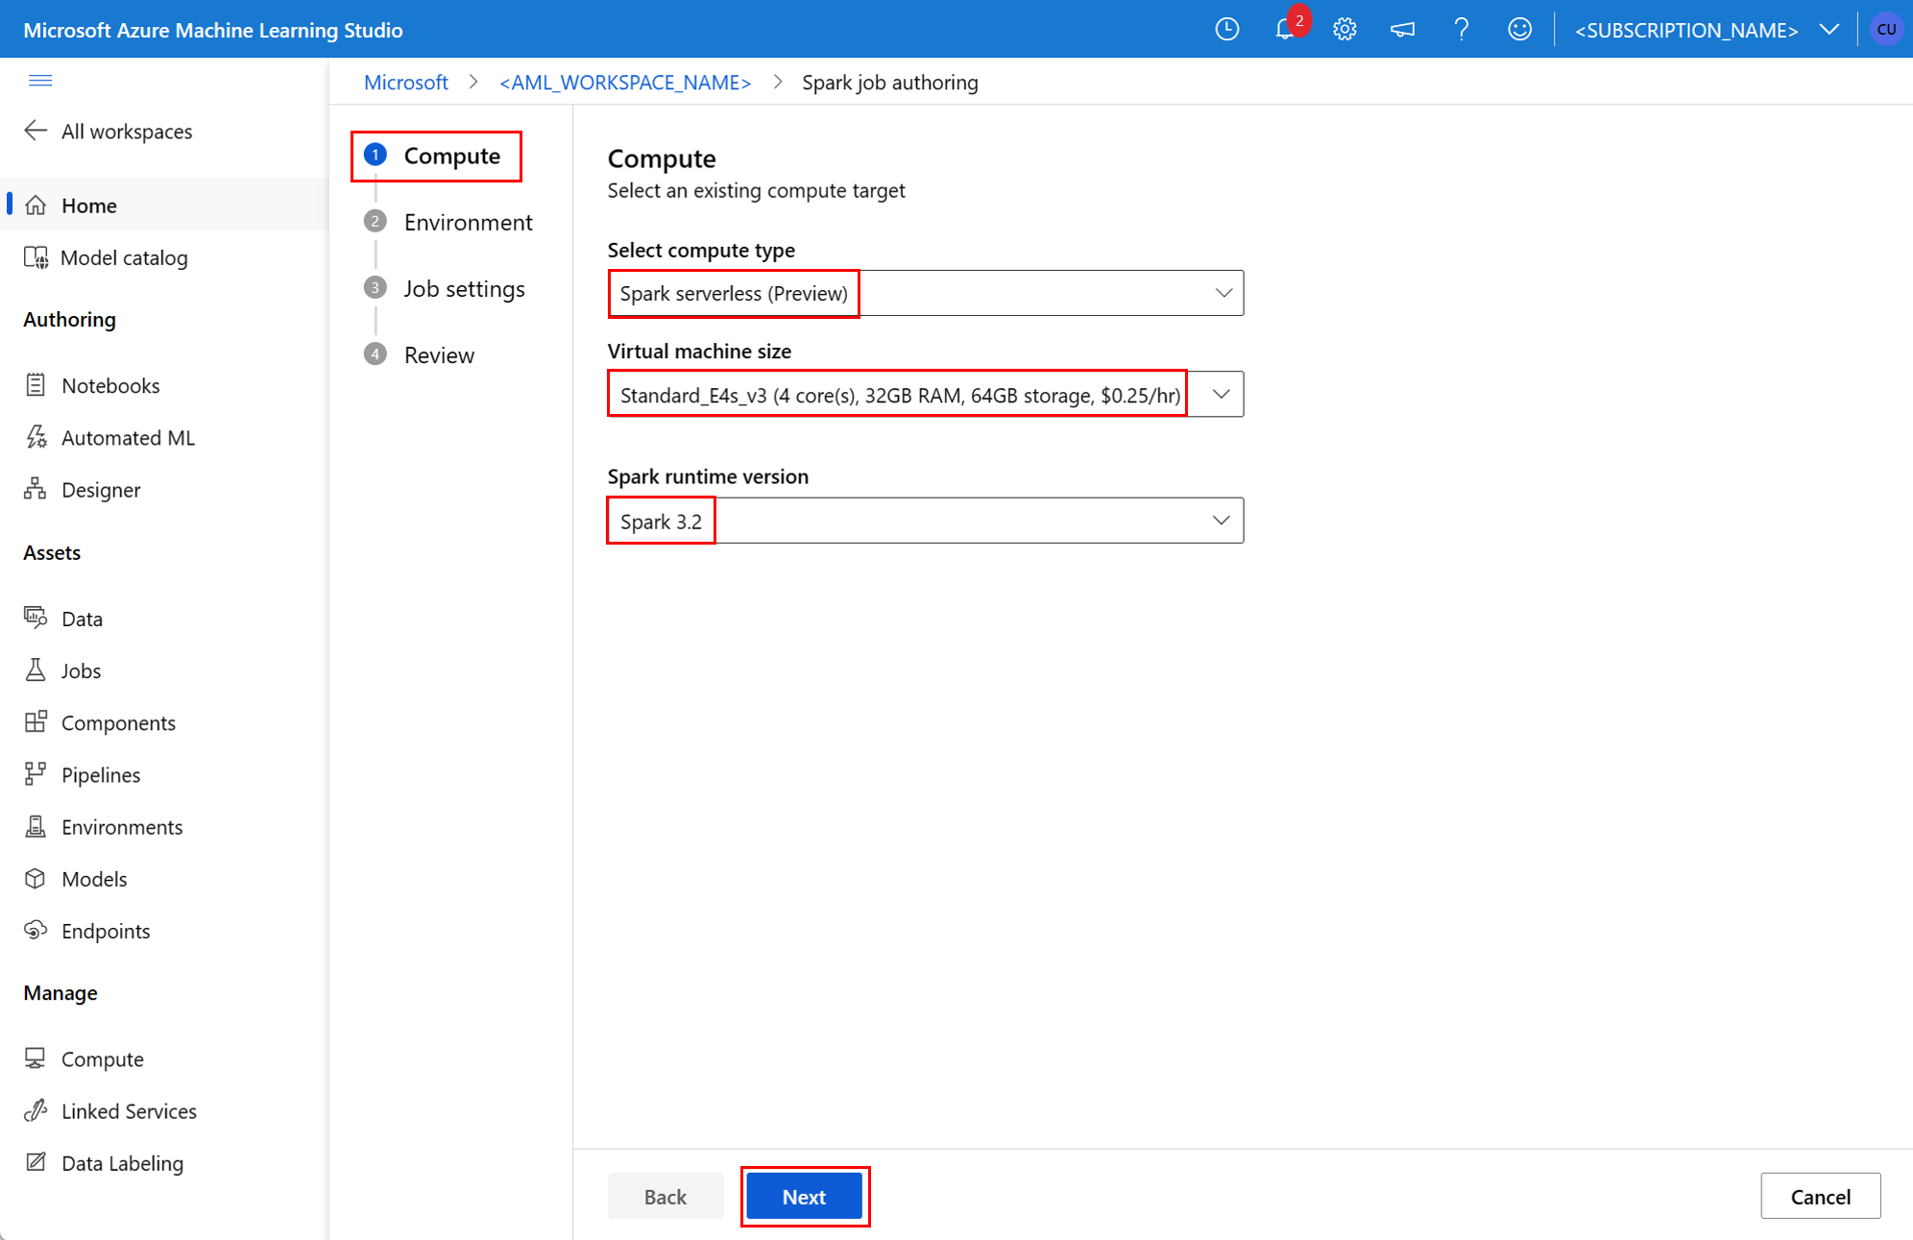Open Model catalog section

[x=123, y=256]
